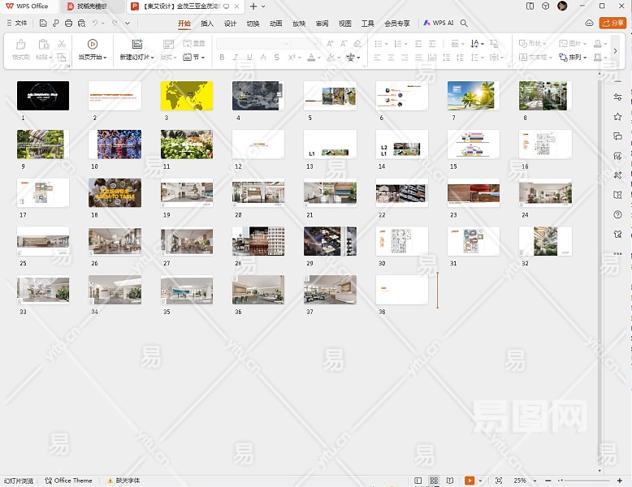Click the more options ellipsis in sidebar

tap(617, 253)
